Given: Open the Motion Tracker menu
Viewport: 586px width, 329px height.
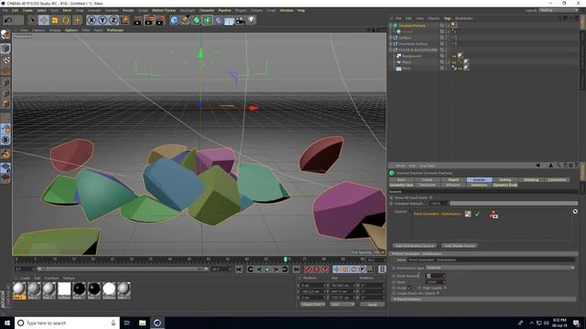Looking at the screenshot, I should [164, 10].
